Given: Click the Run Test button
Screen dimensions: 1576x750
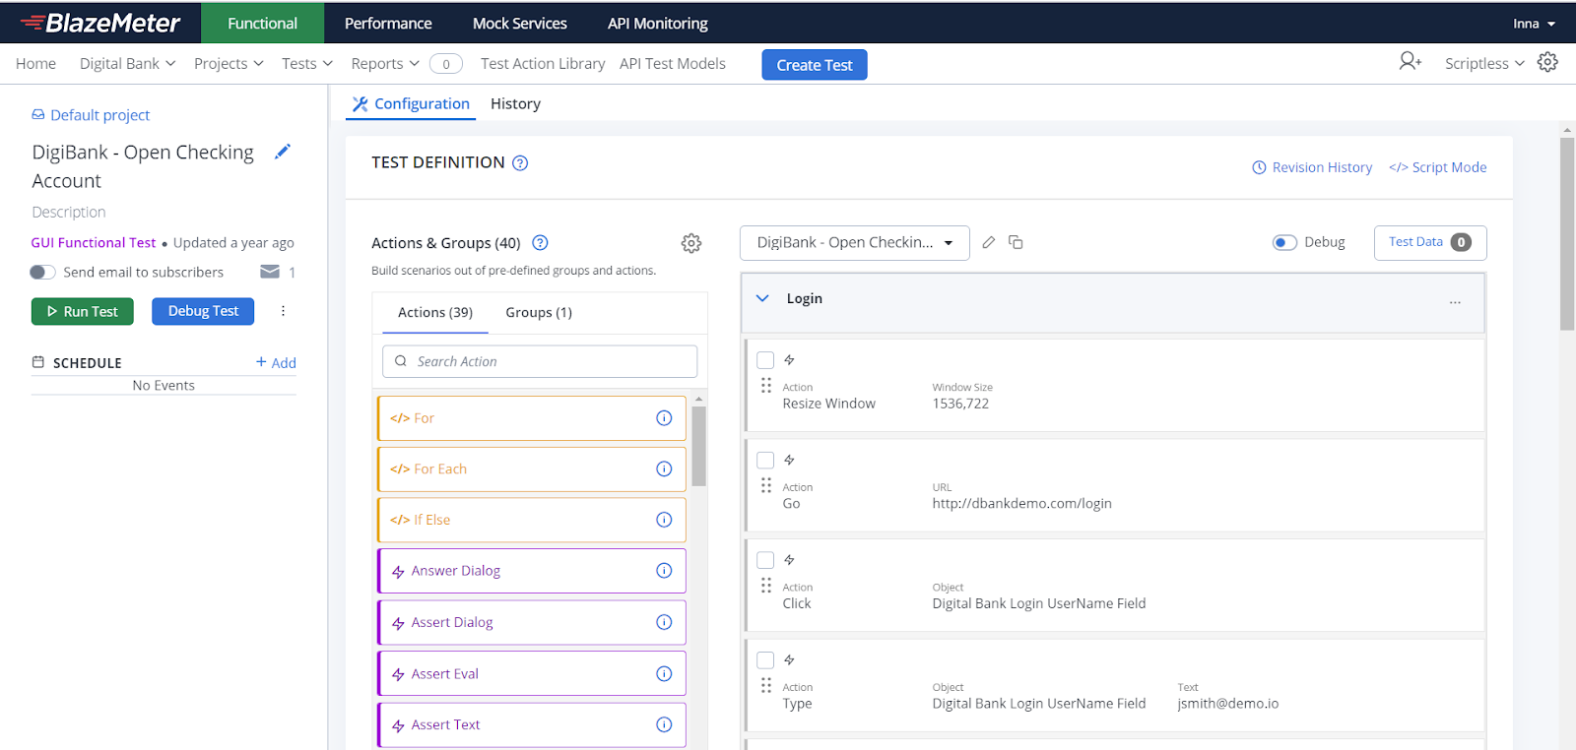Looking at the screenshot, I should (83, 312).
